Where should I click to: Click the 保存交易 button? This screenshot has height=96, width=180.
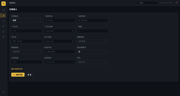pos(18,75)
